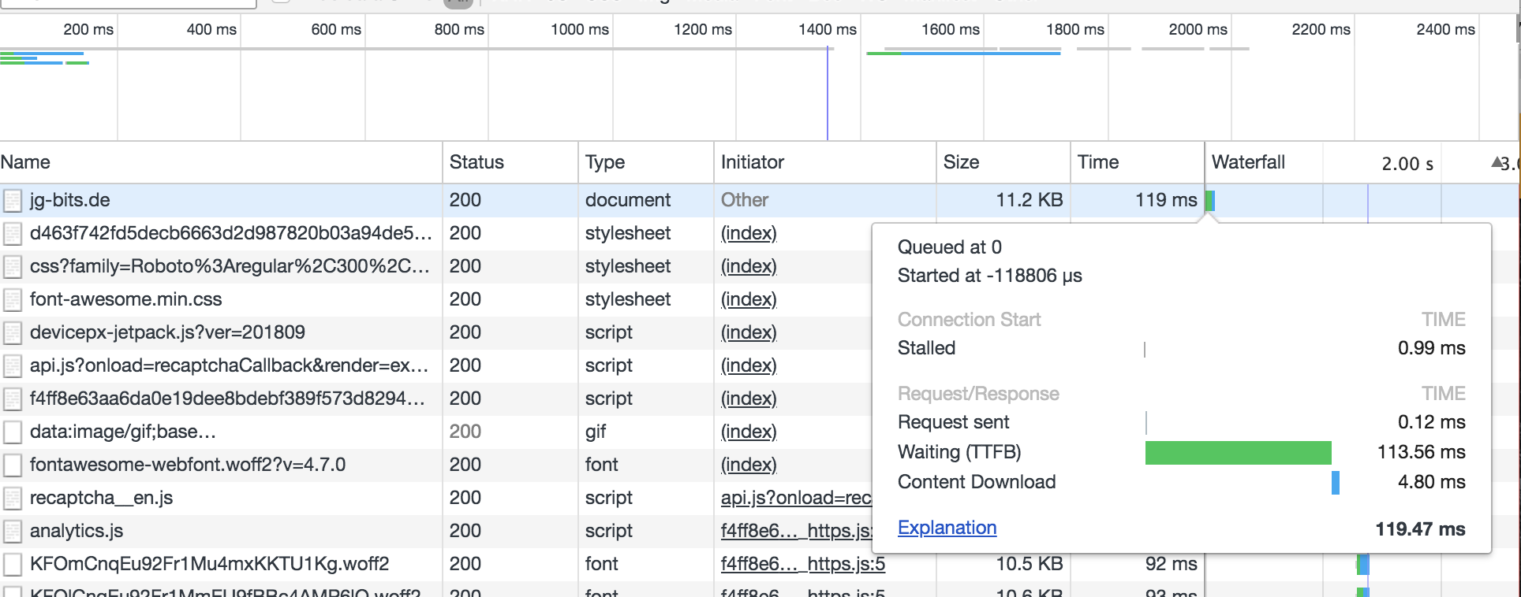Viewport: 1521px width, 597px height.
Task: Click the icon next to fontawesome-webfont.woff2
Action: tap(13, 465)
